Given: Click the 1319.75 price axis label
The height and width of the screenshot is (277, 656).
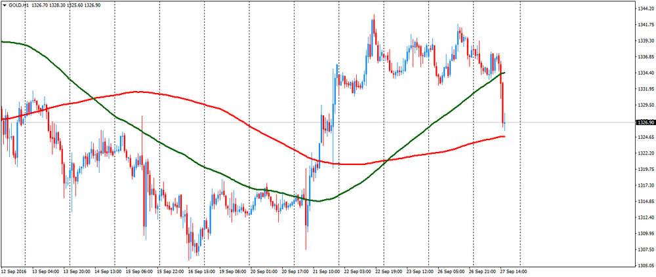Looking at the screenshot, I should [x=646, y=169].
